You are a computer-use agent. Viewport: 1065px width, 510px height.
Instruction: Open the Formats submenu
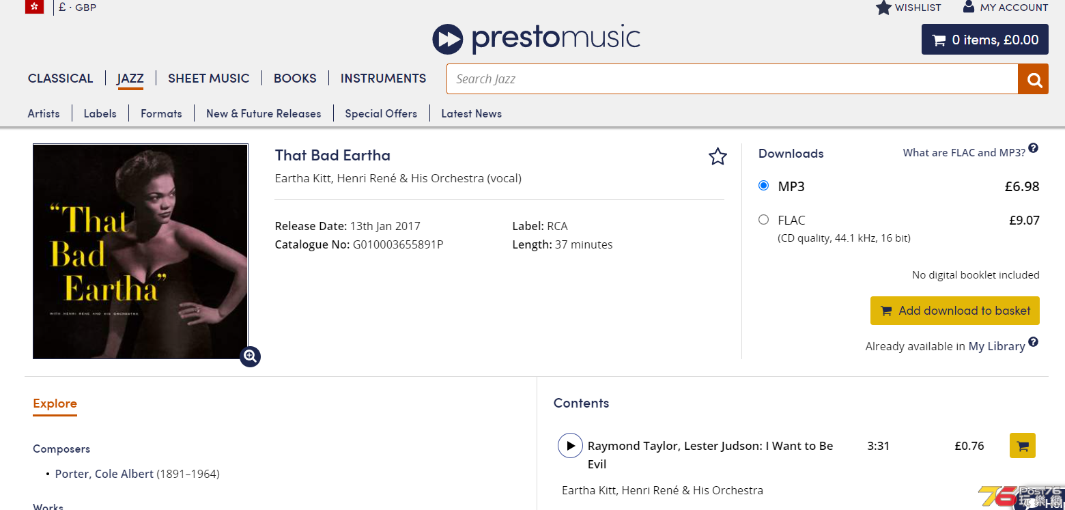[161, 113]
